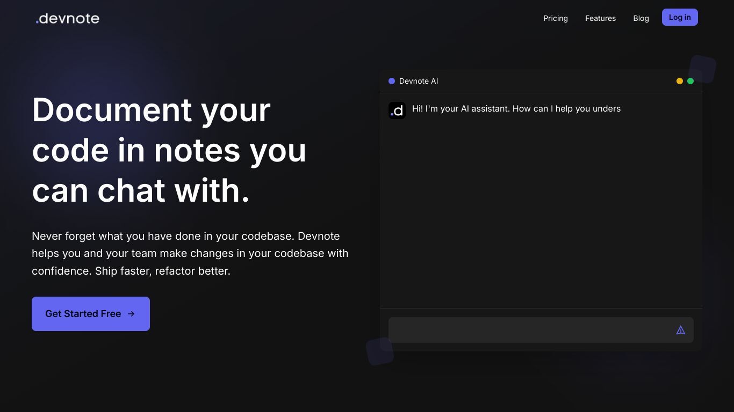The image size is (734, 412).
Task: Click the purple dot beside Devnote AI
Action: 392,81
